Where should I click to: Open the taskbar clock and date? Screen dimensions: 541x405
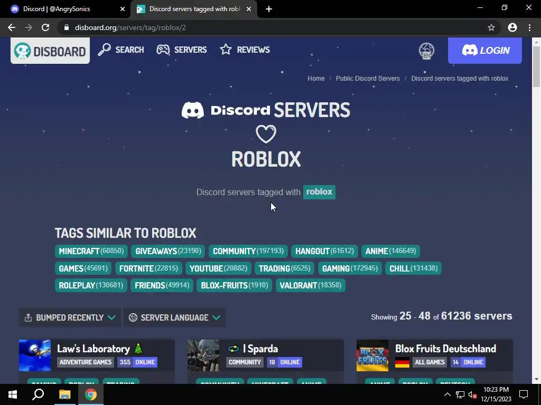click(496, 394)
